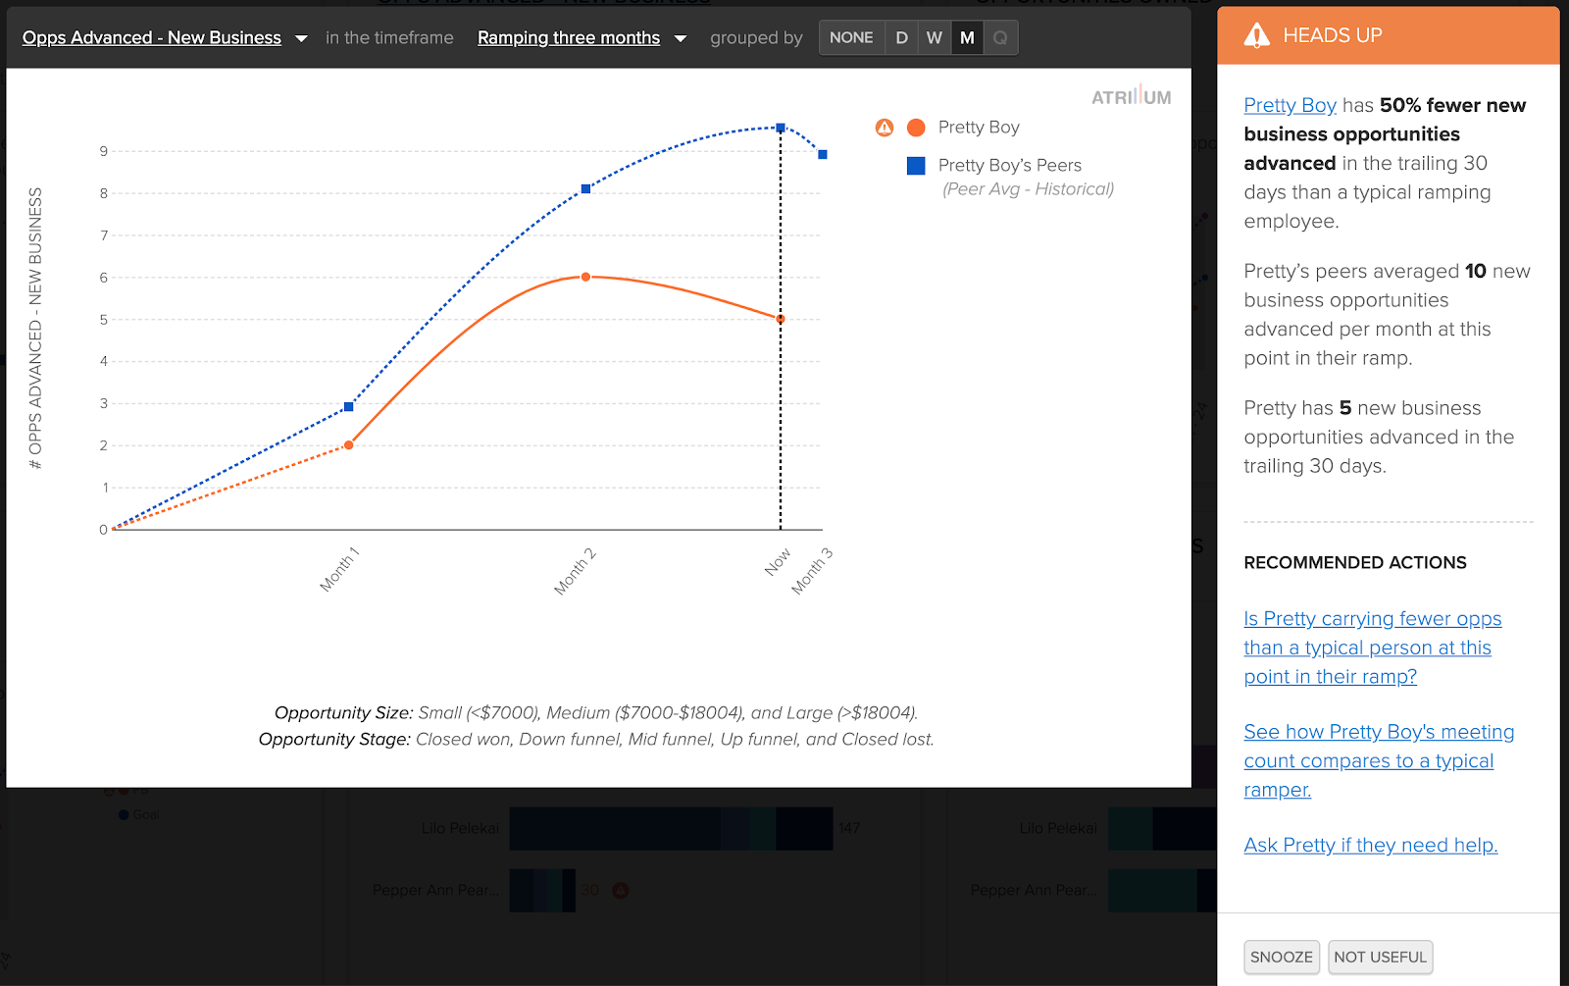Group by week with the W button
Screen dimensions: 1569x986
[935, 37]
